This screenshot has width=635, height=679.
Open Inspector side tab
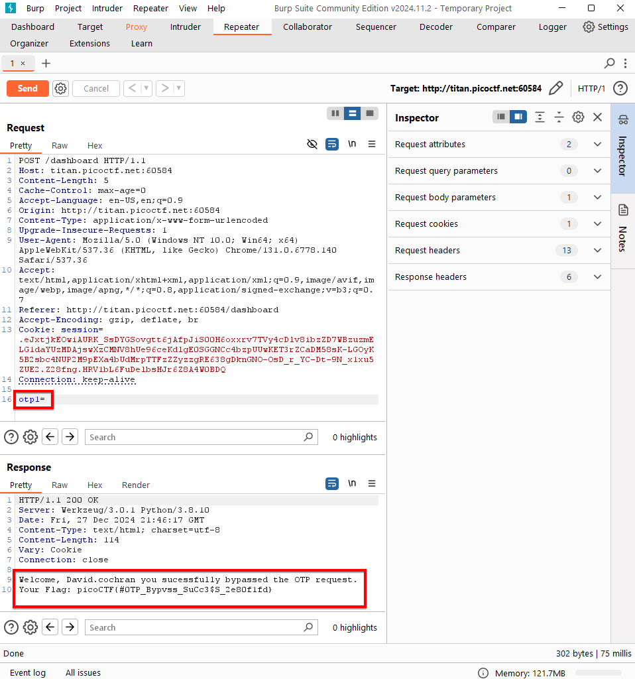(x=623, y=148)
